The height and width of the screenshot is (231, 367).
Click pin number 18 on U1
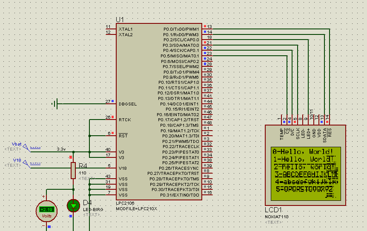(209, 37)
